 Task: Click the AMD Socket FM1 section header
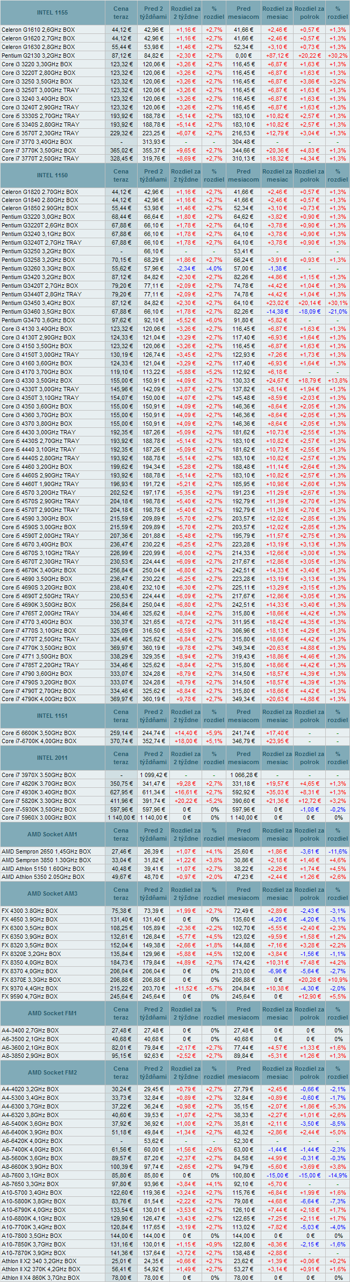pyautogui.click(x=52, y=1013)
